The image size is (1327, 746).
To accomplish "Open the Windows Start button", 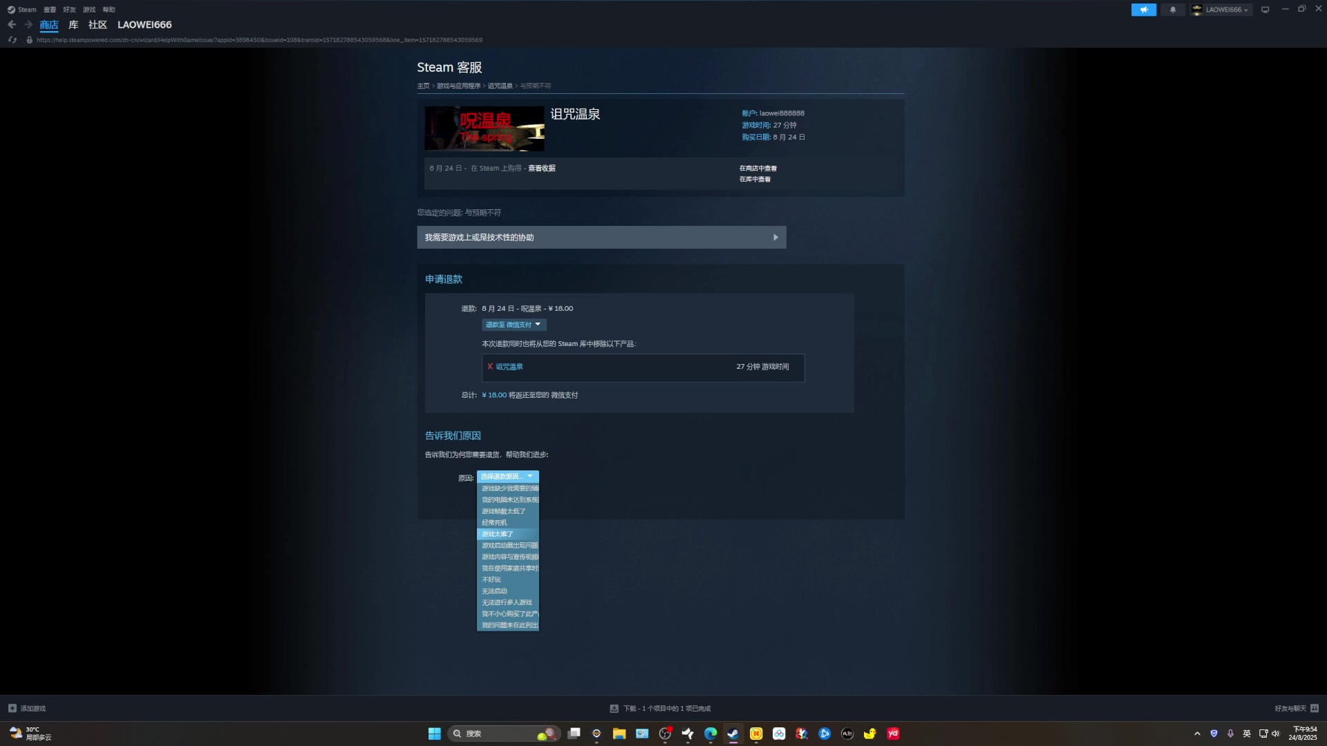I will click(x=435, y=734).
